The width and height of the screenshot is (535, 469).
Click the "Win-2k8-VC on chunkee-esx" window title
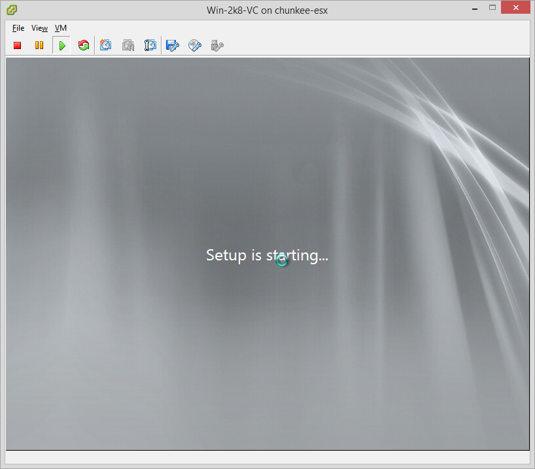tap(267, 10)
